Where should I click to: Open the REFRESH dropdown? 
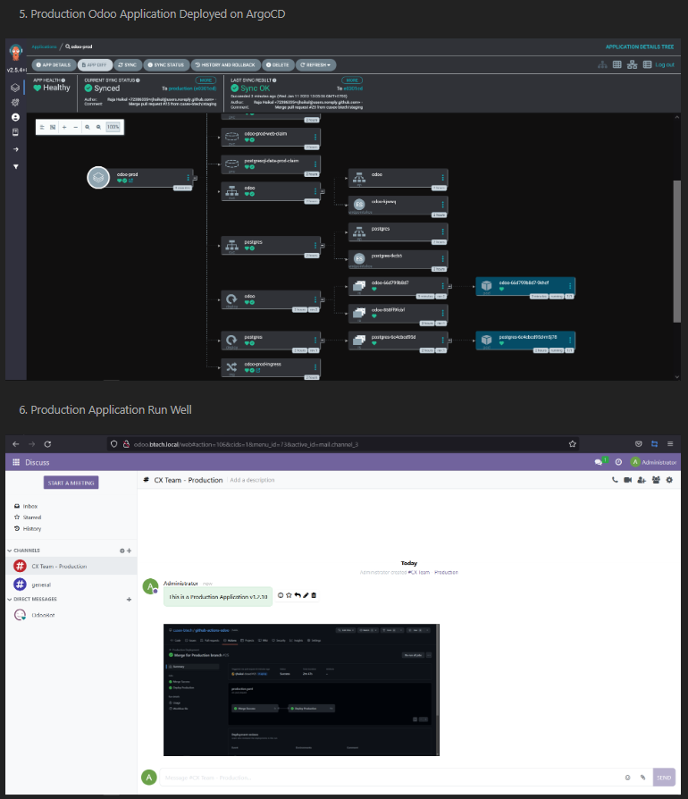(315, 65)
